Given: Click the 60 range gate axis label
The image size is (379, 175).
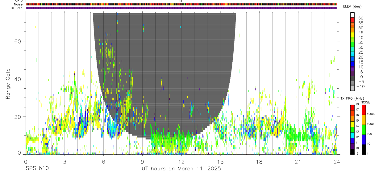Looking at the screenshot, I should 17,41.
